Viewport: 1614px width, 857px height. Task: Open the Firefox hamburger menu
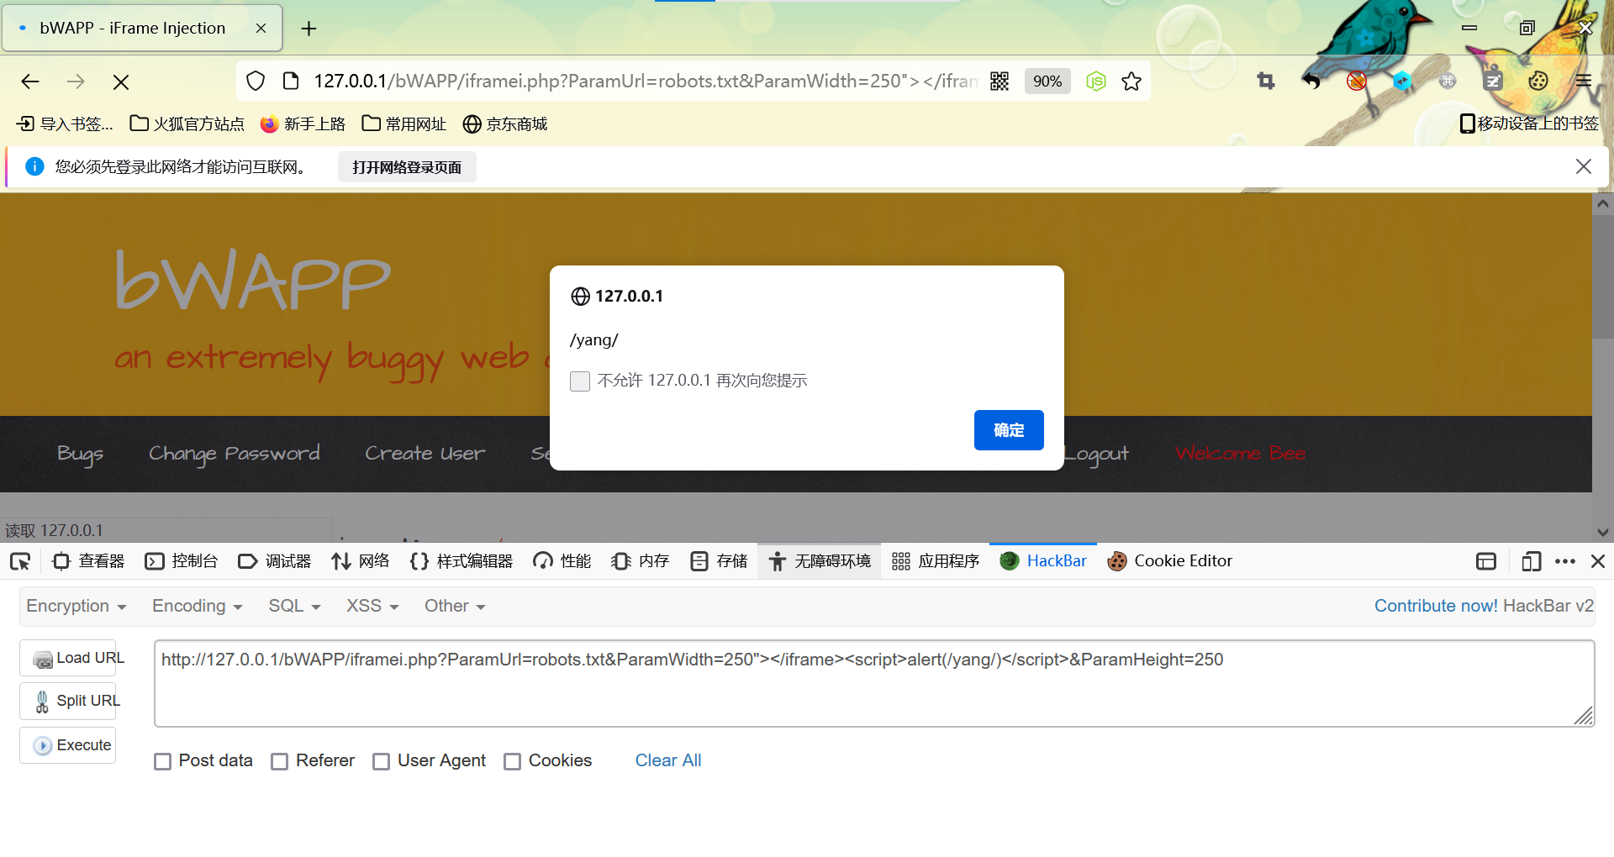(x=1584, y=81)
